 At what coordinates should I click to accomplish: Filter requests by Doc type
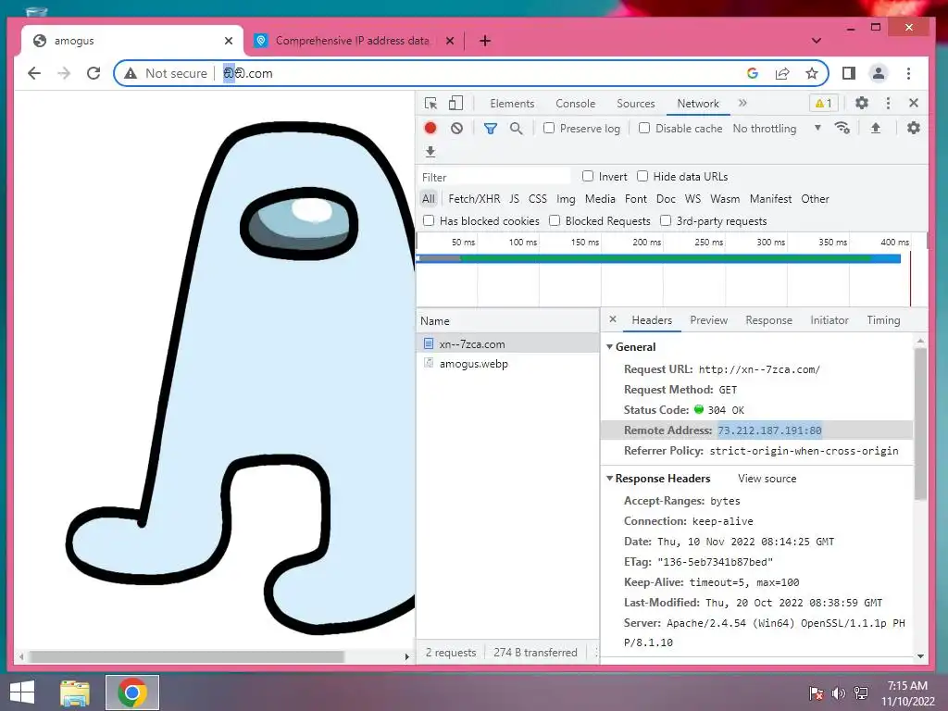coord(666,199)
